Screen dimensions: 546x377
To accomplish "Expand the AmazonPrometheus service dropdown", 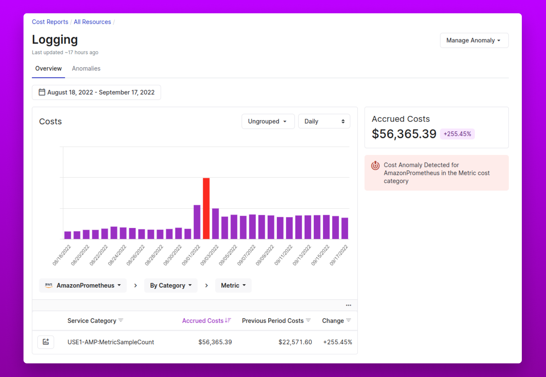I will click(83, 285).
